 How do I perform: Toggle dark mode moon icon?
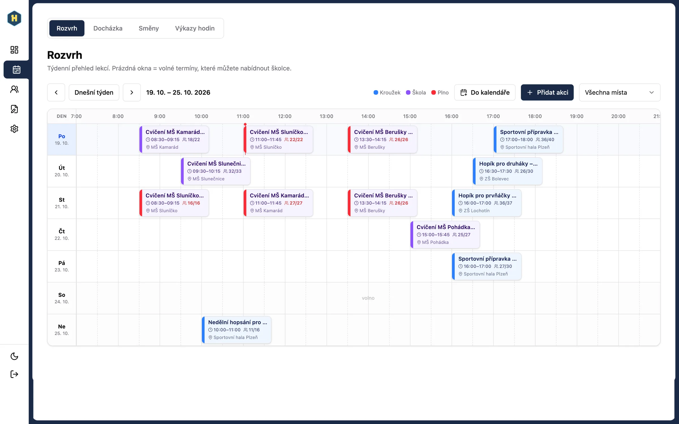tap(14, 356)
